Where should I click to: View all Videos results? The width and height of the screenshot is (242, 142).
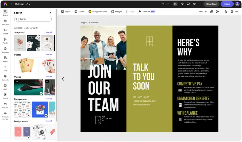49,77
